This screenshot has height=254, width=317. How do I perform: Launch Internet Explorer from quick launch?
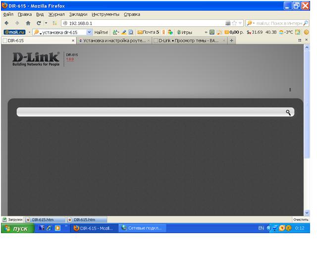coord(50,228)
